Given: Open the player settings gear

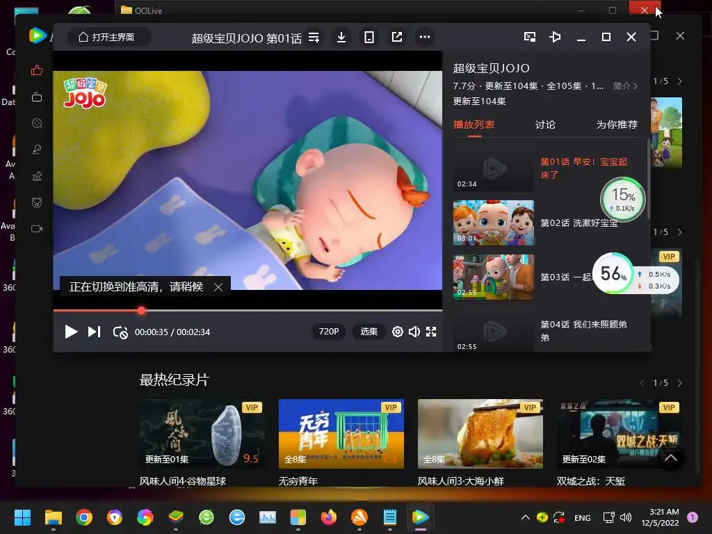Looking at the screenshot, I should pyautogui.click(x=397, y=332).
